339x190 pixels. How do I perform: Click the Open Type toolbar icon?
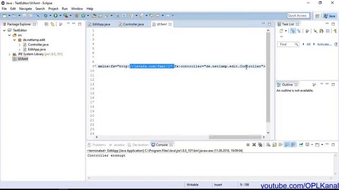point(94,15)
